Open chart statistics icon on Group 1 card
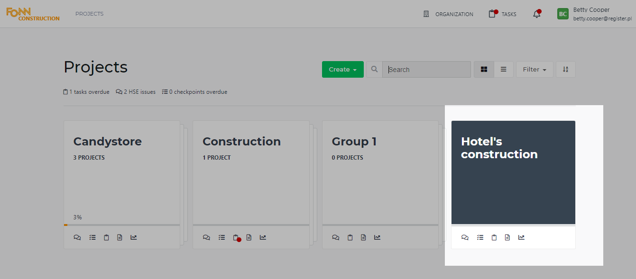The image size is (636, 279). tap(377, 237)
